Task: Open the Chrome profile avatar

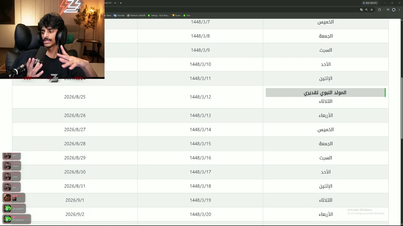Action: [x=394, y=10]
